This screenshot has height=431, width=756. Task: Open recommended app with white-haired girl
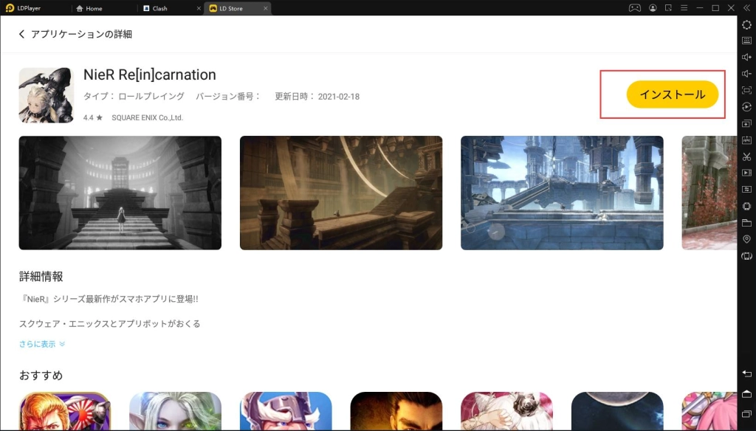[x=506, y=411]
